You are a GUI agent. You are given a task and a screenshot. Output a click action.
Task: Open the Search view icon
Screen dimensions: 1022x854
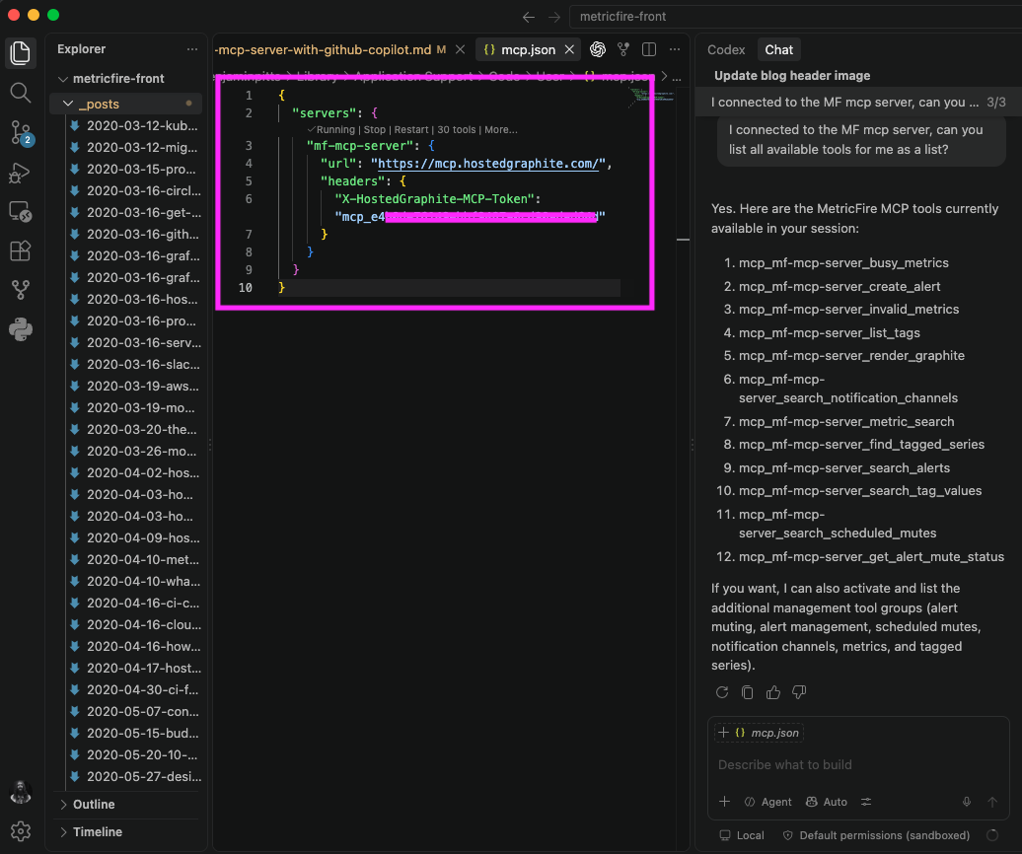[20, 93]
